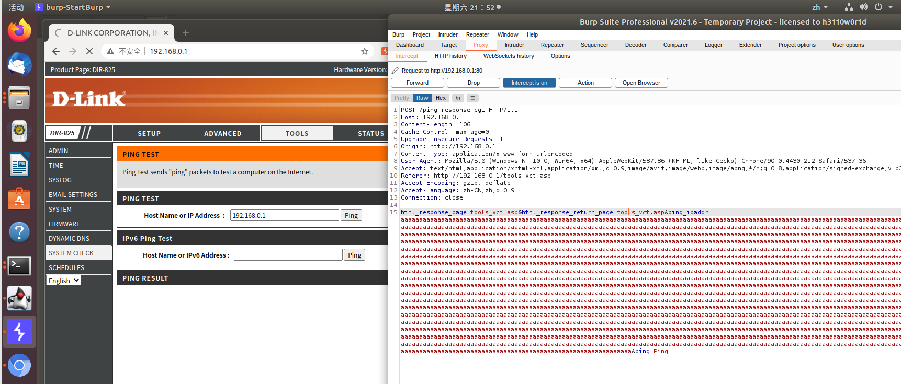Image resolution: width=901 pixels, height=384 pixels.
Task: Toggle the \n non-printable characters button
Action: [x=458, y=98]
